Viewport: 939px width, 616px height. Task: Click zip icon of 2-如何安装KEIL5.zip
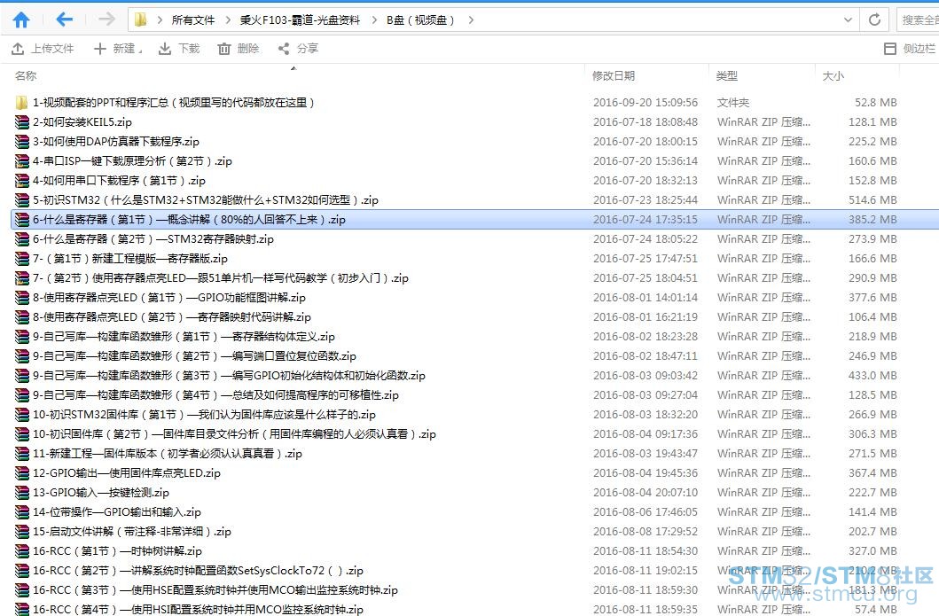tap(21, 122)
